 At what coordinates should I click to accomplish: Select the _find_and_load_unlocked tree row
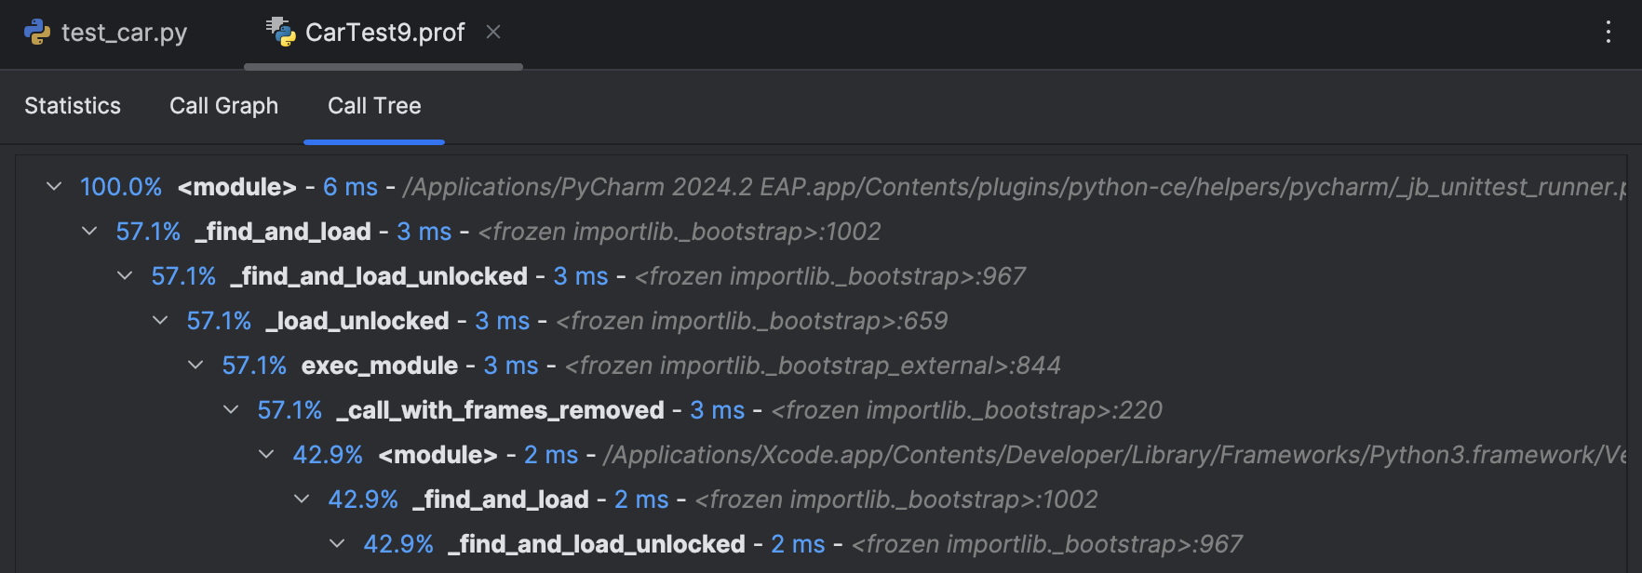377,275
